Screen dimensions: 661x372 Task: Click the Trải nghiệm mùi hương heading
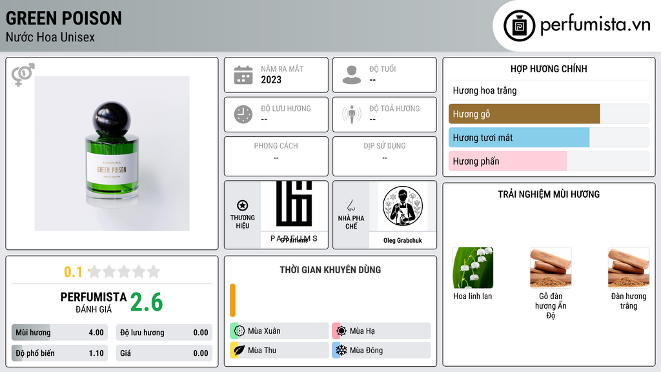pyautogui.click(x=549, y=194)
